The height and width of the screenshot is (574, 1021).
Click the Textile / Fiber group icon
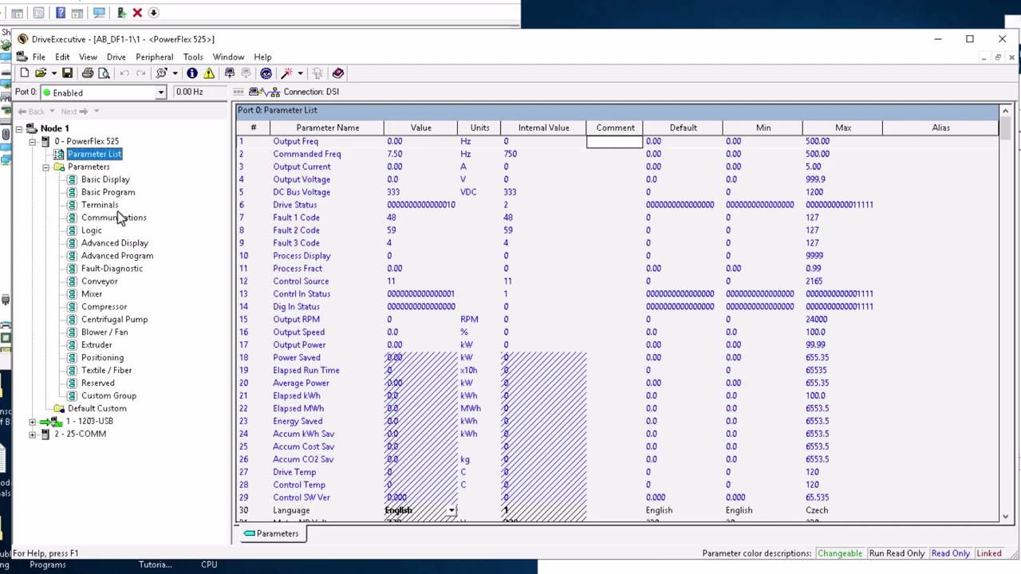click(73, 371)
